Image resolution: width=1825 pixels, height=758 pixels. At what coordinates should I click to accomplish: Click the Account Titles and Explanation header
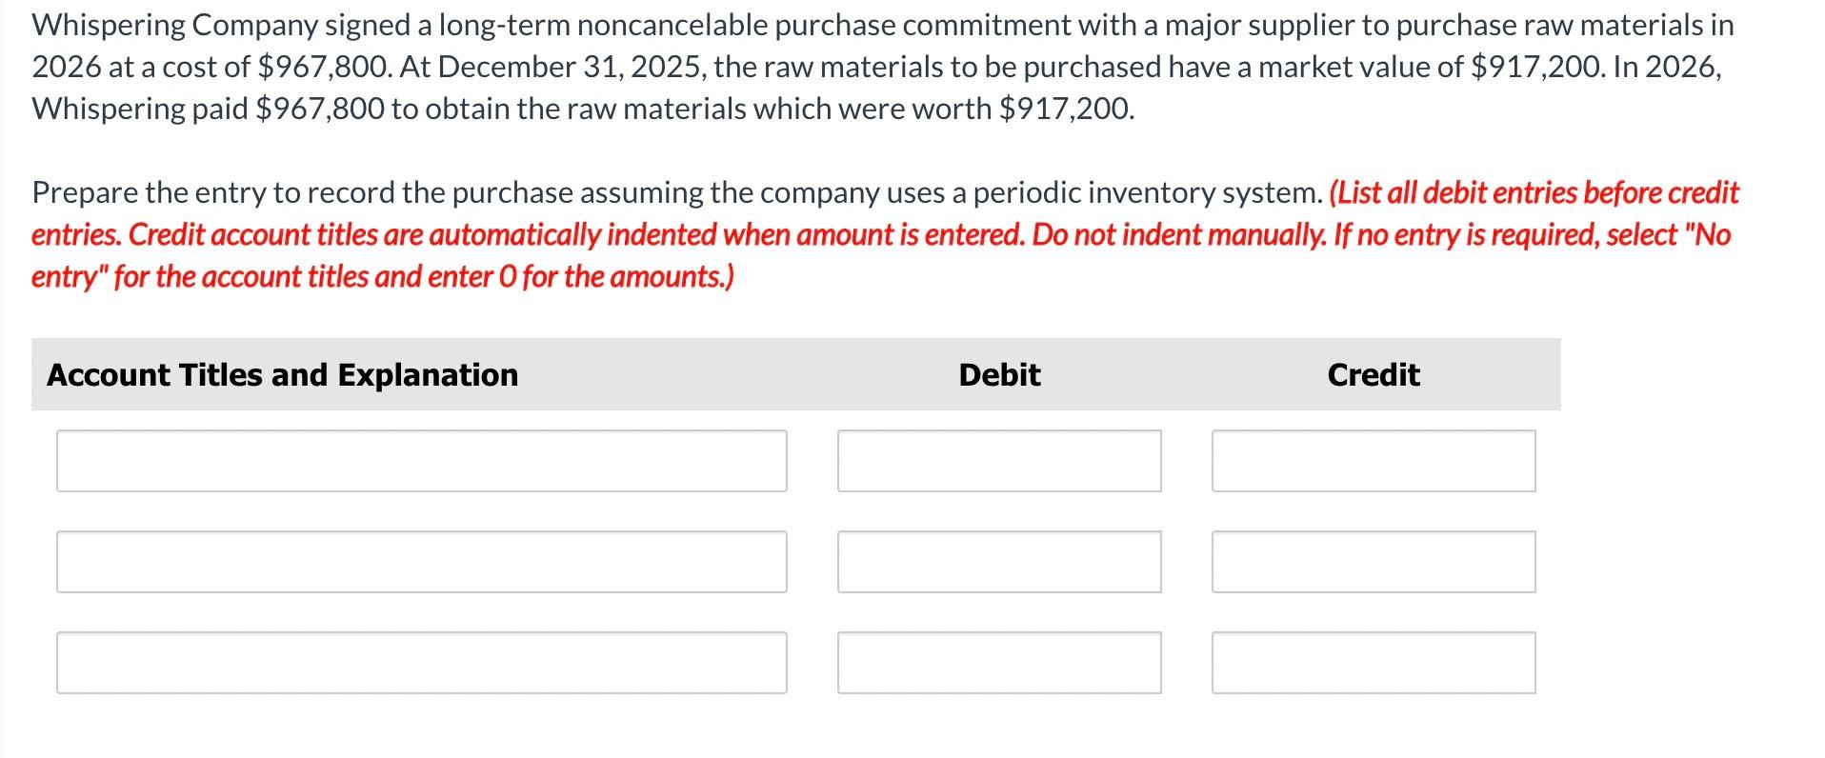pos(283,375)
